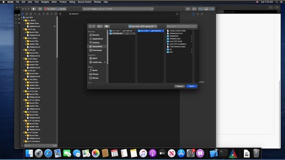This screenshot has width=285, height=160.
Task: Open the Test navigator icon
Action: 44,14
